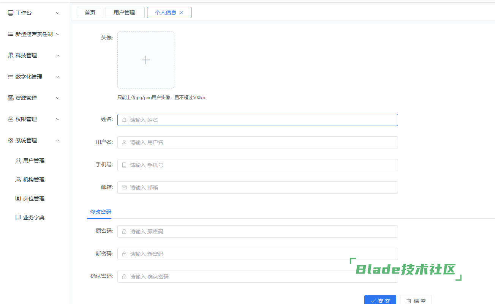The image size is (495, 304).
Task: Collapse the 系统管理 menu chevron
Action: [x=58, y=140]
